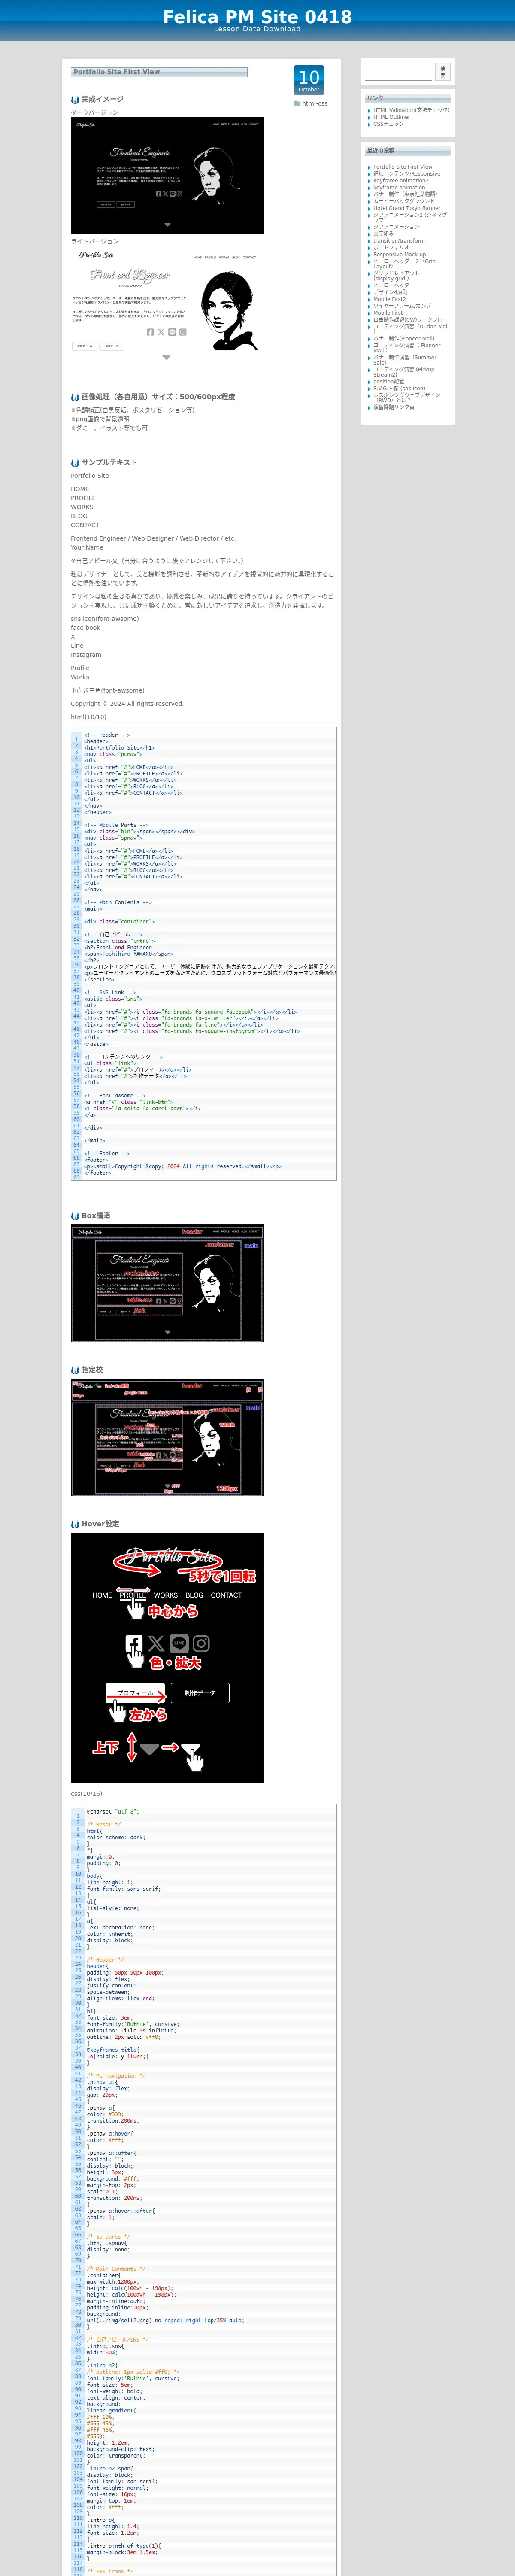Open recent post ムービーバックグラウンド
The height and width of the screenshot is (2576, 515).
pyautogui.click(x=404, y=201)
